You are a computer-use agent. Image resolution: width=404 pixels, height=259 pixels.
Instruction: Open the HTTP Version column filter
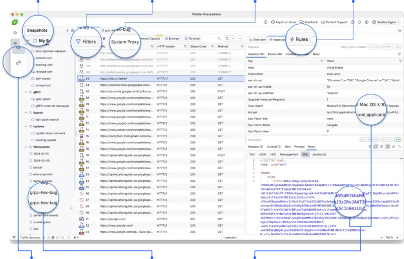click(x=185, y=46)
